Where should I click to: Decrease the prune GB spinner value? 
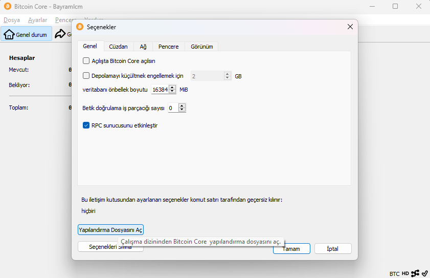228,78
